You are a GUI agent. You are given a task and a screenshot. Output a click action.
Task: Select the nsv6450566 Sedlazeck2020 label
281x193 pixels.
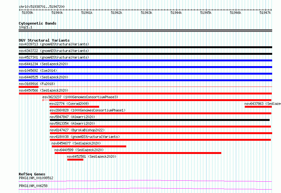(44, 90)
